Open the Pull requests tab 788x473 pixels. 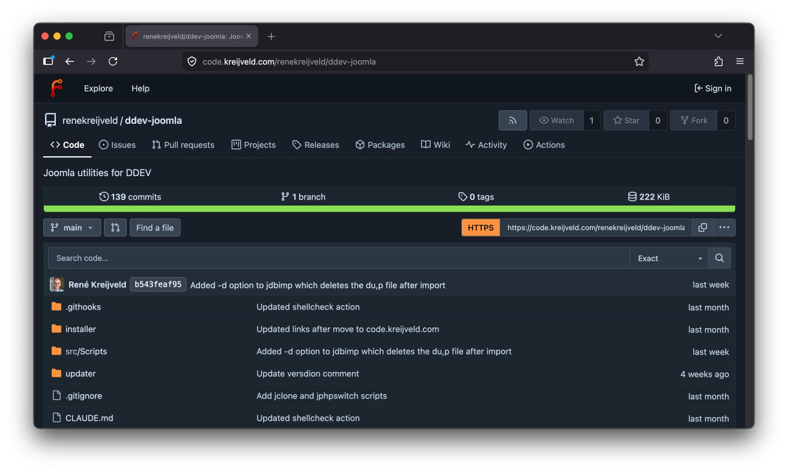pyautogui.click(x=183, y=145)
